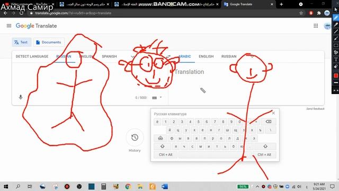Image resolution: width=339 pixels, height=191 pixels.
Task: Click the address bar URL
Action: pos(73,13)
